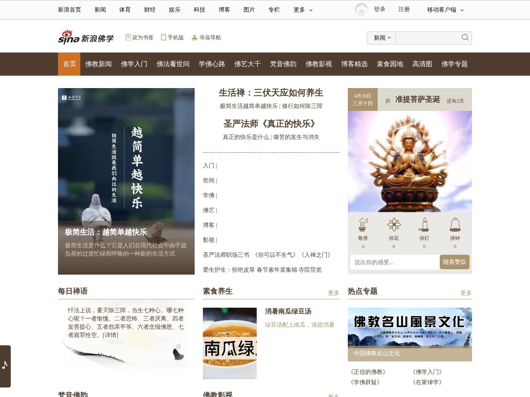Focus the header search text box
The image size is (530, 397).
pos(428,38)
